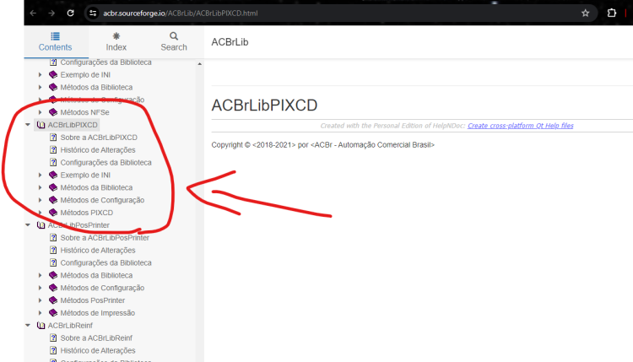This screenshot has width=633, height=362.
Task: Open ACBrLibReinf book item
Action: pyautogui.click(x=70, y=325)
